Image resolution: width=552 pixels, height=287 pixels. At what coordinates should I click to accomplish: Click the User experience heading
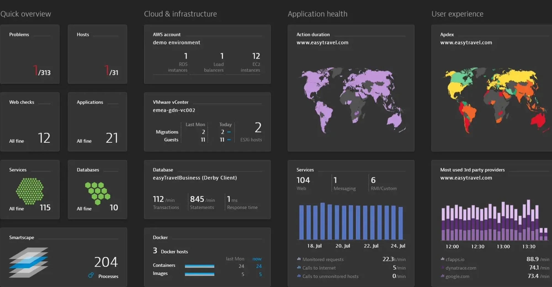coord(457,14)
